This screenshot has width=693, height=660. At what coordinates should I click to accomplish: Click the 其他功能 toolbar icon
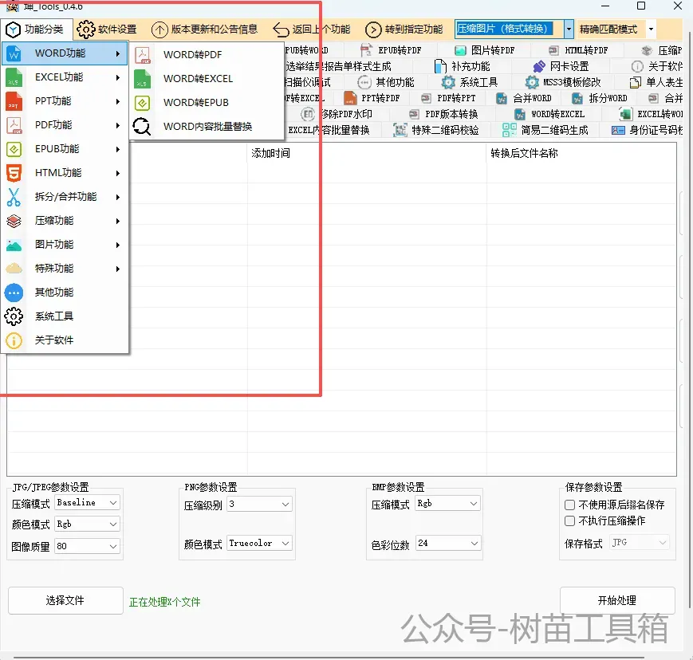[364, 83]
